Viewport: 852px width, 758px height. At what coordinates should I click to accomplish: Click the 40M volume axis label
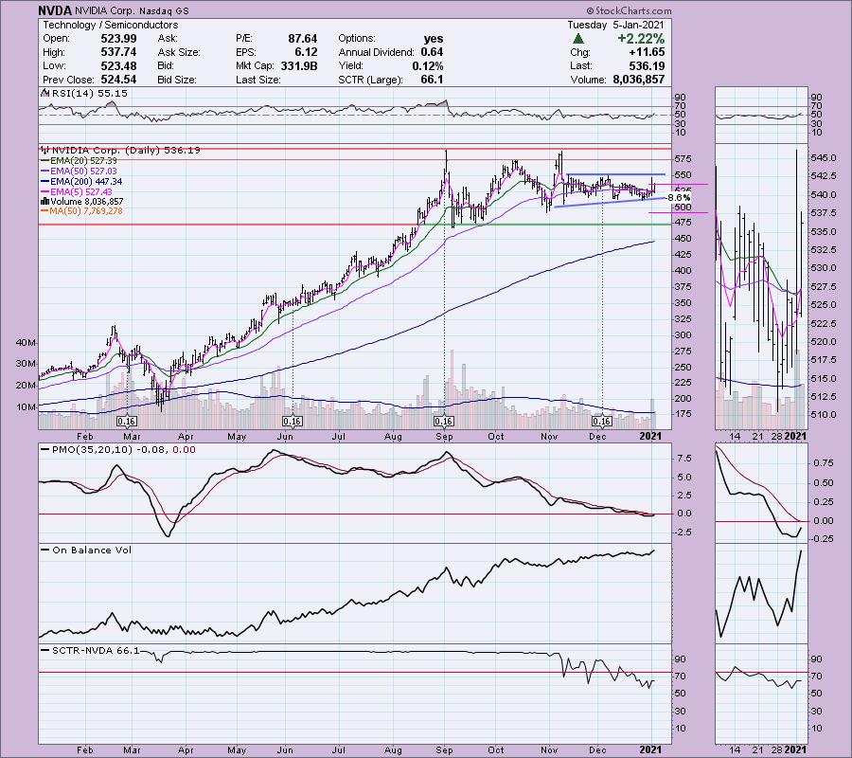[27, 343]
